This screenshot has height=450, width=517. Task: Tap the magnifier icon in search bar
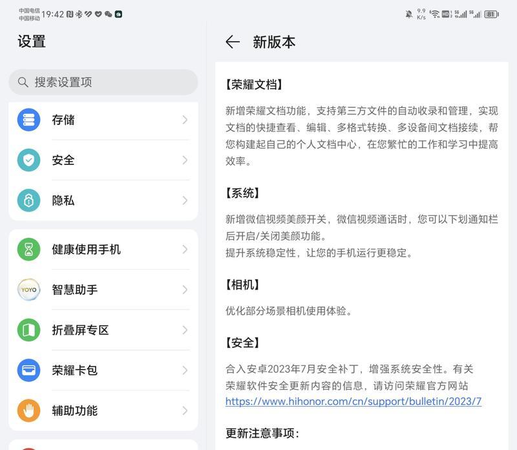click(23, 82)
